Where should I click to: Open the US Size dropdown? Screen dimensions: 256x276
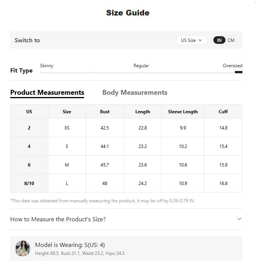pos(191,40)
